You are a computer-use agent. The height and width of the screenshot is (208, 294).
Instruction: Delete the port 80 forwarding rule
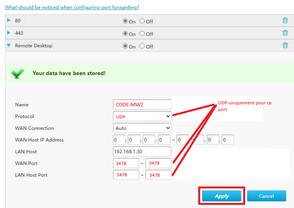click(x=285, y=21)
